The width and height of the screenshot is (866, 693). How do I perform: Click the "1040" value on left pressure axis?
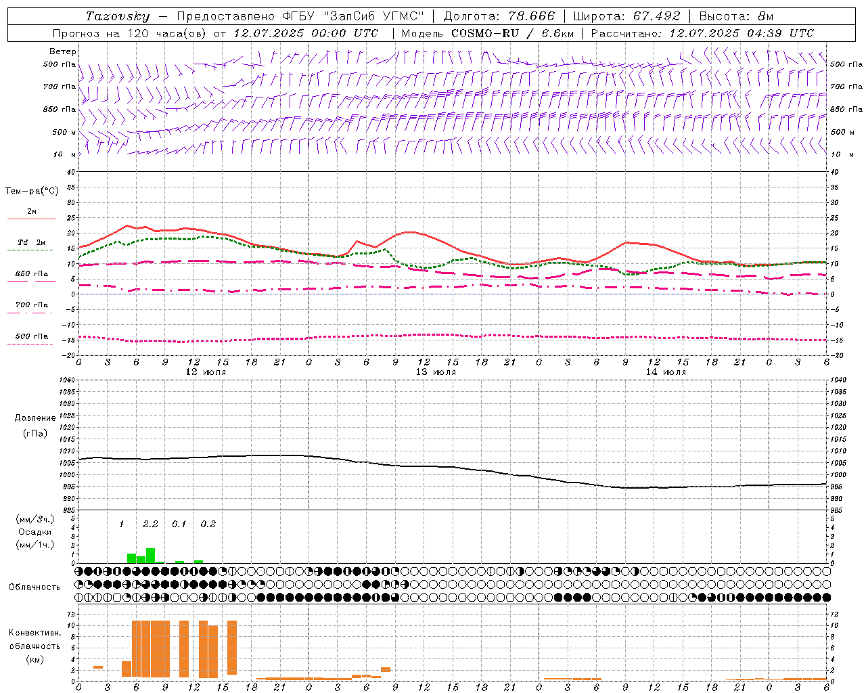tap(66, 380)
